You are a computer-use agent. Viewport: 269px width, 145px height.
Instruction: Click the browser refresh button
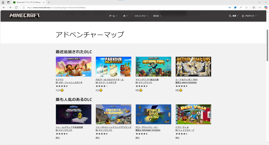pos(16,8)
